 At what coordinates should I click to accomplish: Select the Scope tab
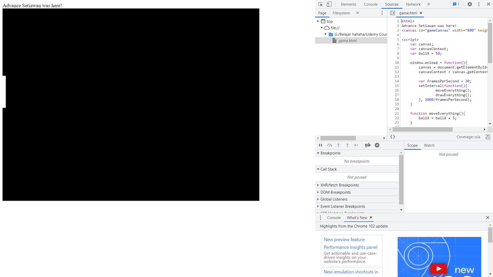tap(412, 145)
